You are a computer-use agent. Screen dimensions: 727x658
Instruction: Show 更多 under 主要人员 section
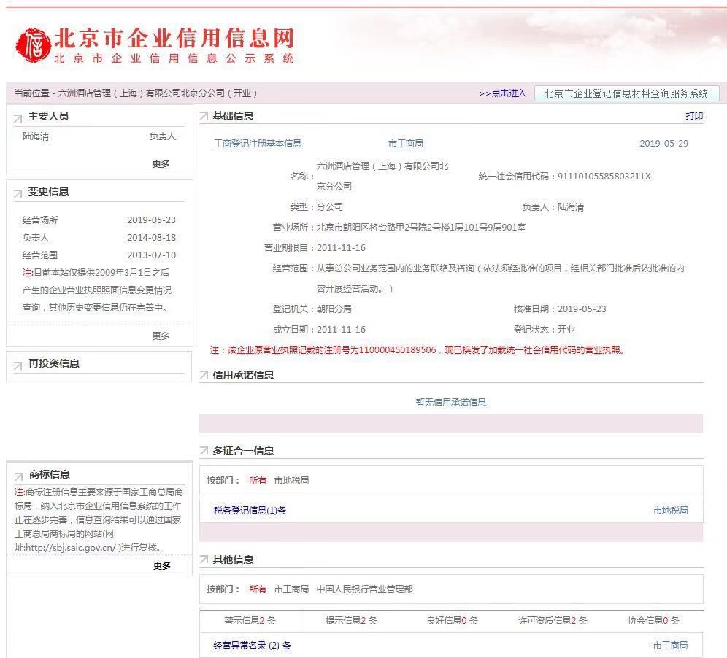click(161, 163)
